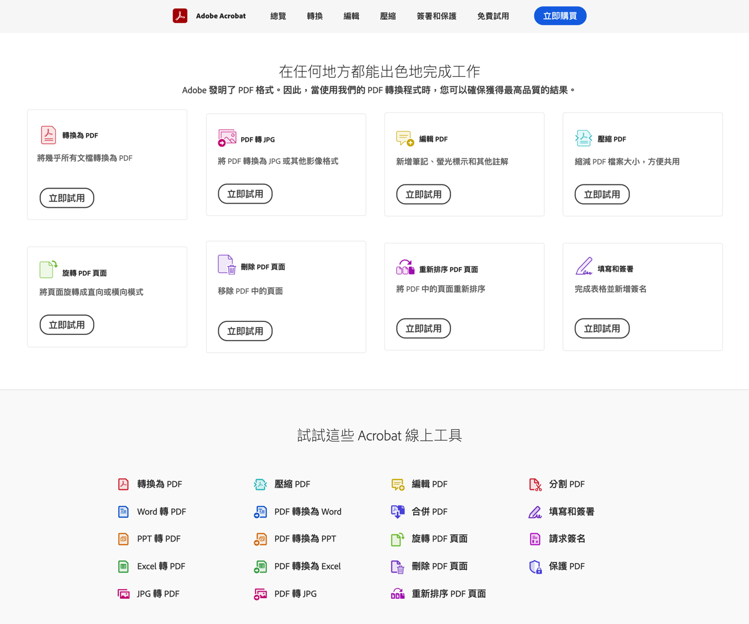Click the 重新排序 PDF 頁面 card icon
The height and width of the screenshot is (624, 749).
coord(405,268)
